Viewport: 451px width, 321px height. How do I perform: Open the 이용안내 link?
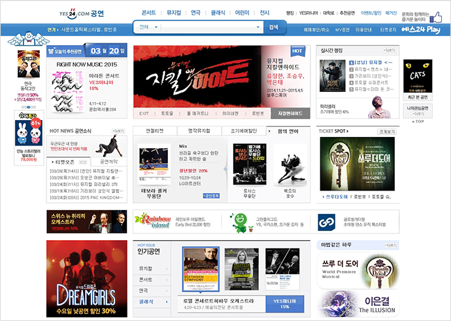coord(363,29)
